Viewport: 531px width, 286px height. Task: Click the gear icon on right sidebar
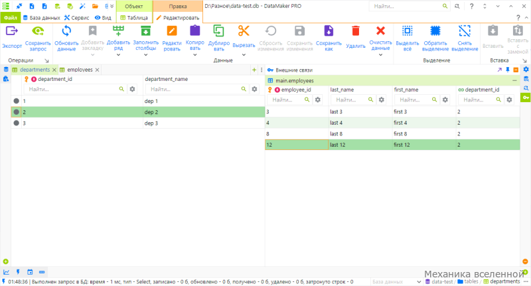526,70
